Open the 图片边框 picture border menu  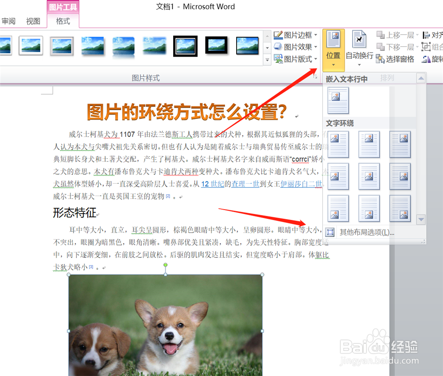296,35
